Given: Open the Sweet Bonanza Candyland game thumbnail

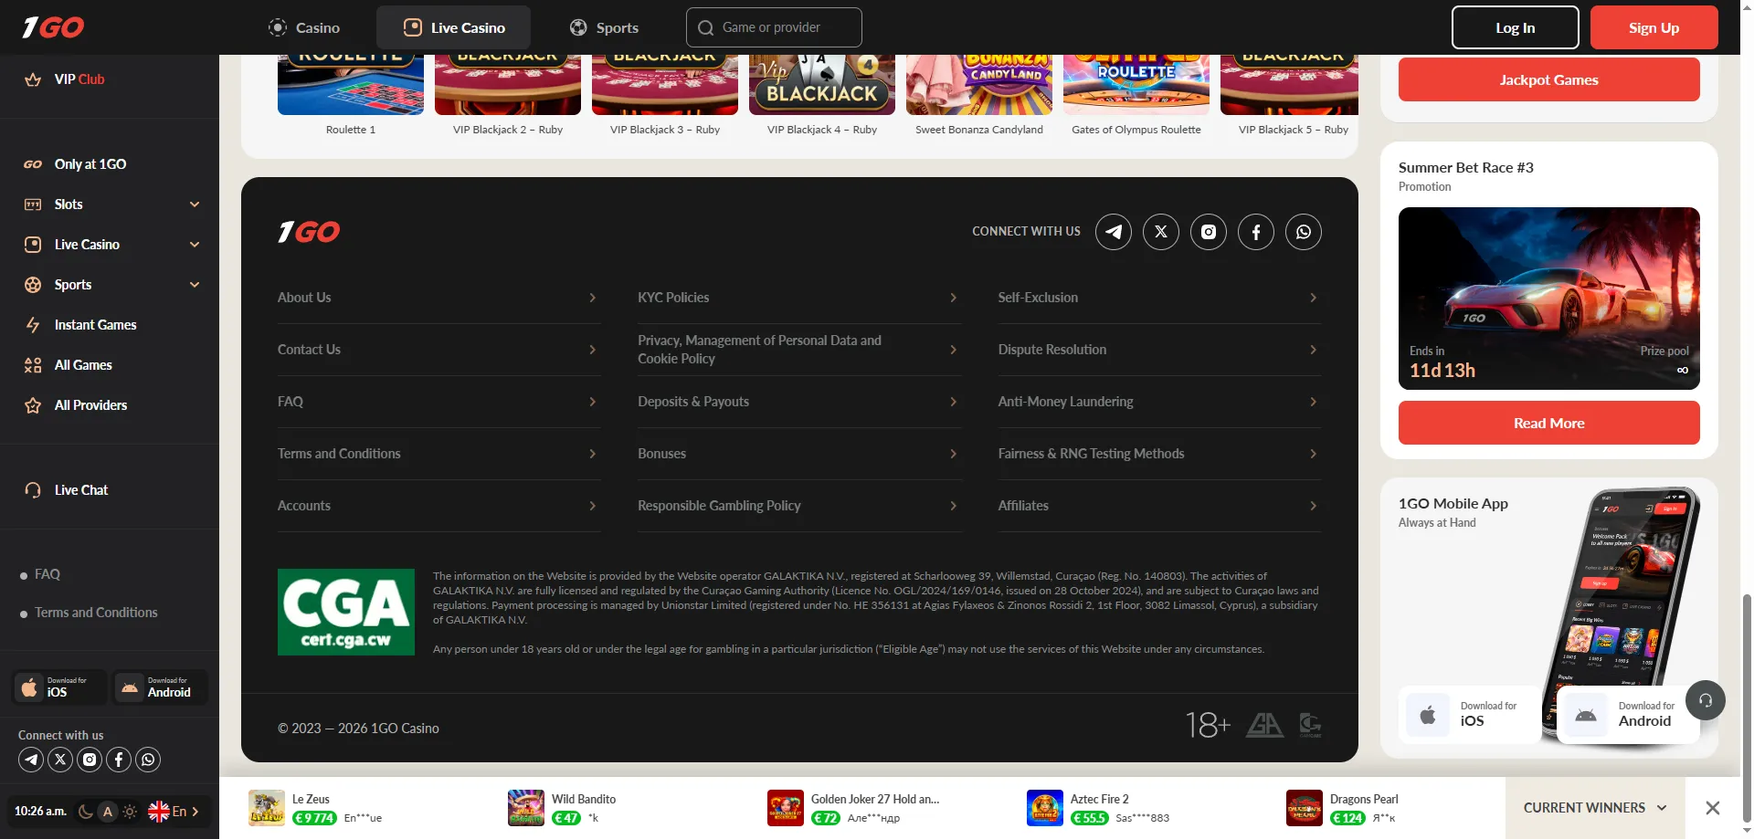Looking at the screenshot, I should coord(979,85).
